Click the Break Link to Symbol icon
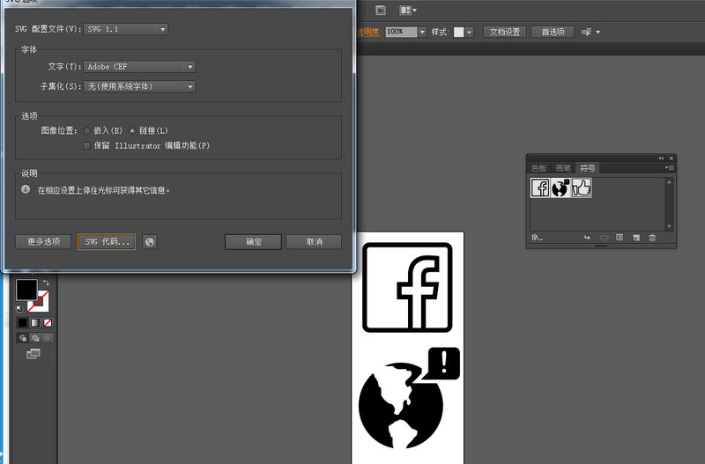705x464 pixels. (x=604, y=237)
